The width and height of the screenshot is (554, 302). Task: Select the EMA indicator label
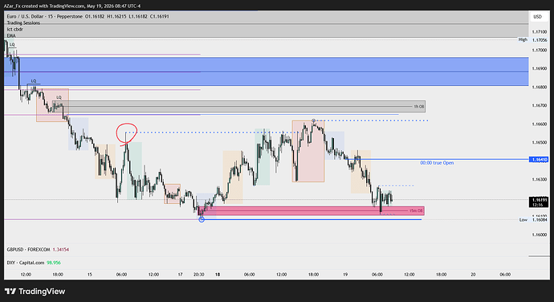(11, 35)
